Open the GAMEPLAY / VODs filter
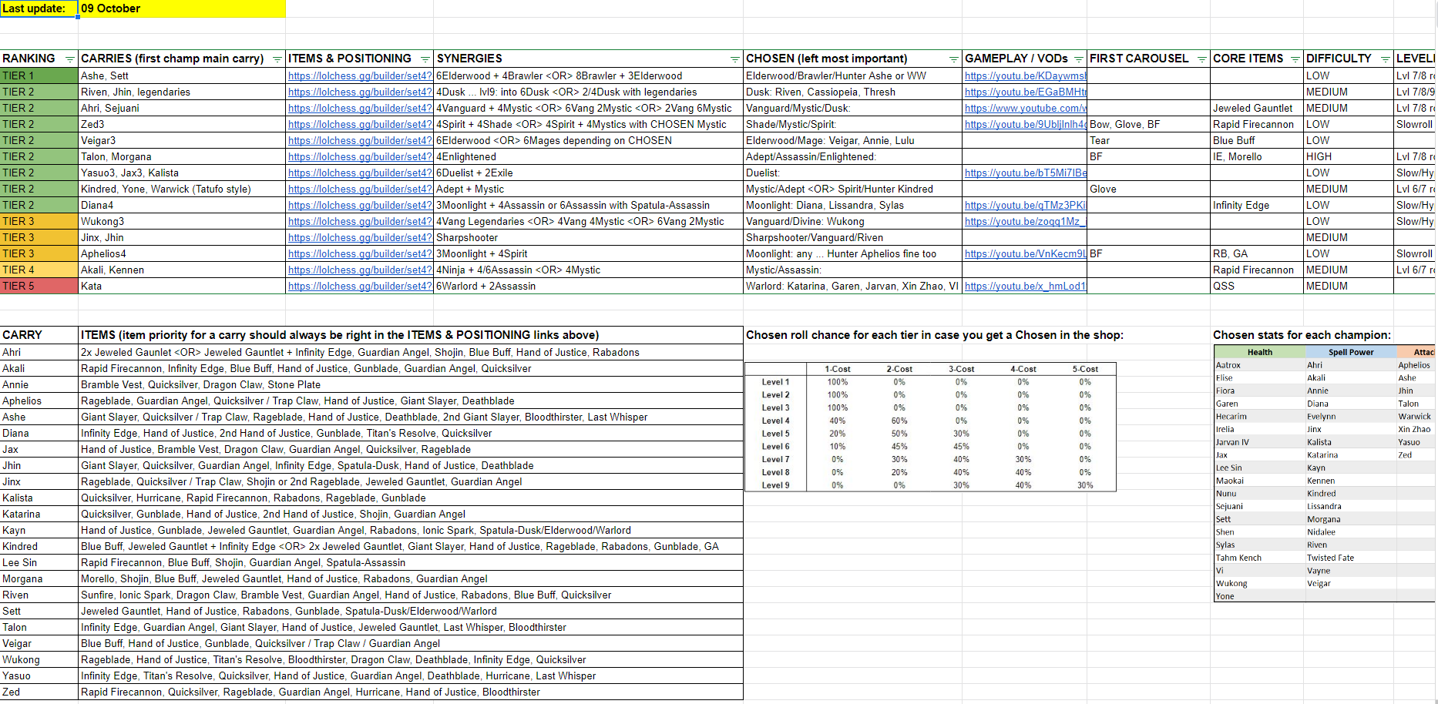1438x704 pixels. tap(1079, 59)
